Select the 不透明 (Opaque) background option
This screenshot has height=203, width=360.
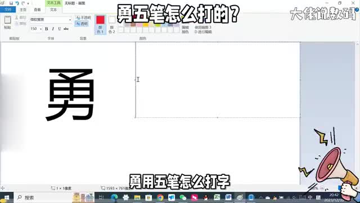(x=83, y=17)
